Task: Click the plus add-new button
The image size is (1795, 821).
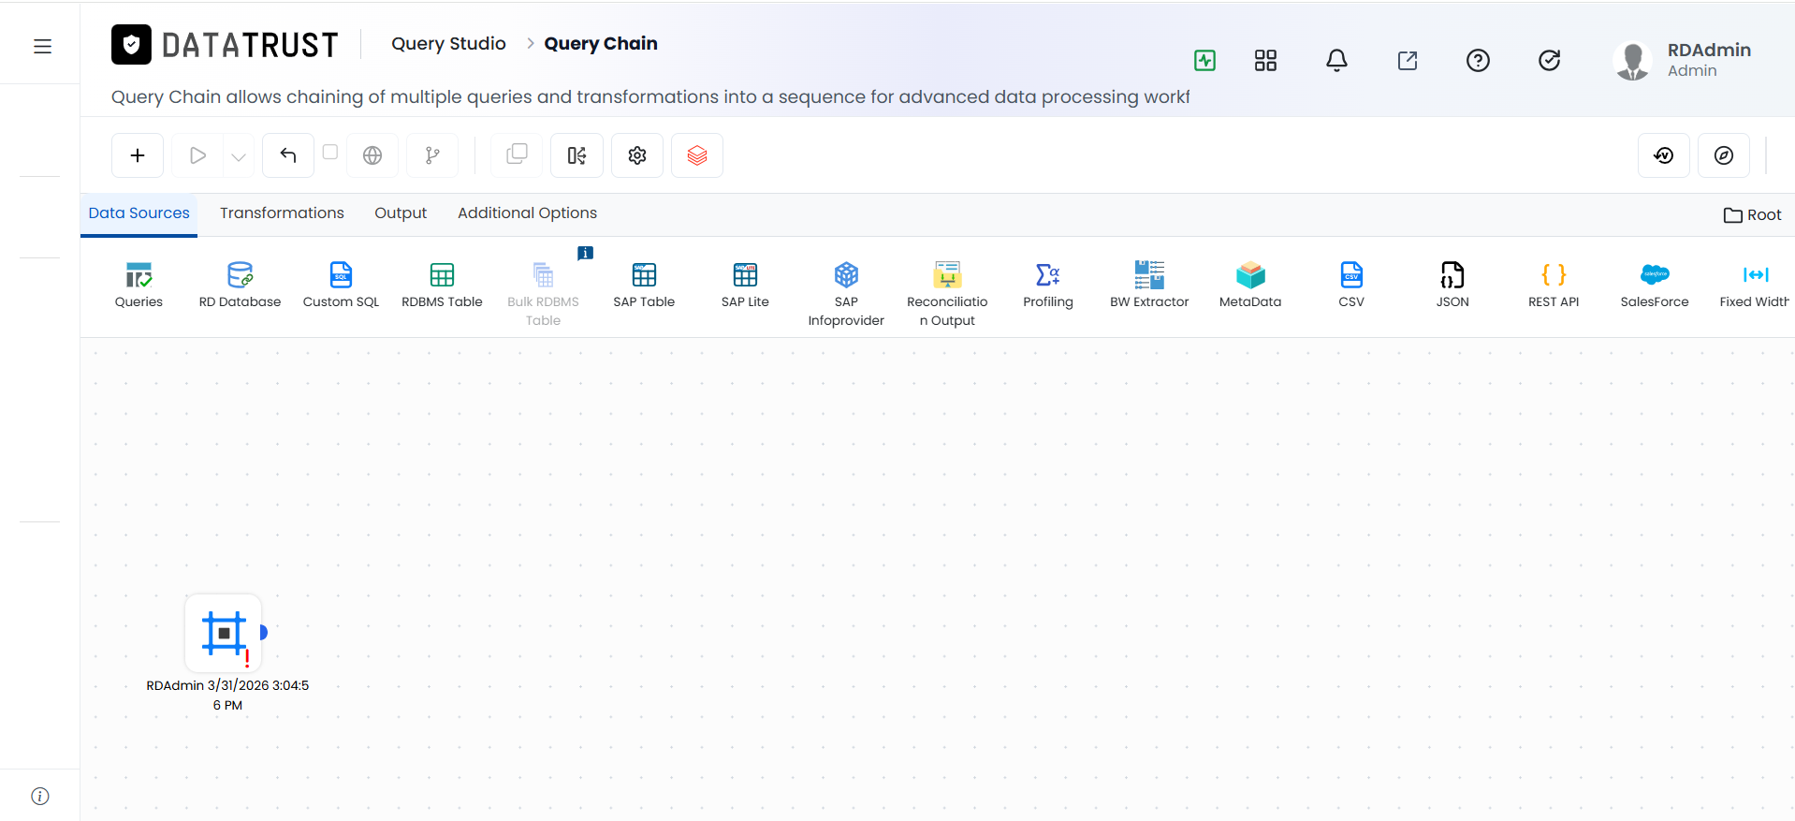Action: pos(138,155)
